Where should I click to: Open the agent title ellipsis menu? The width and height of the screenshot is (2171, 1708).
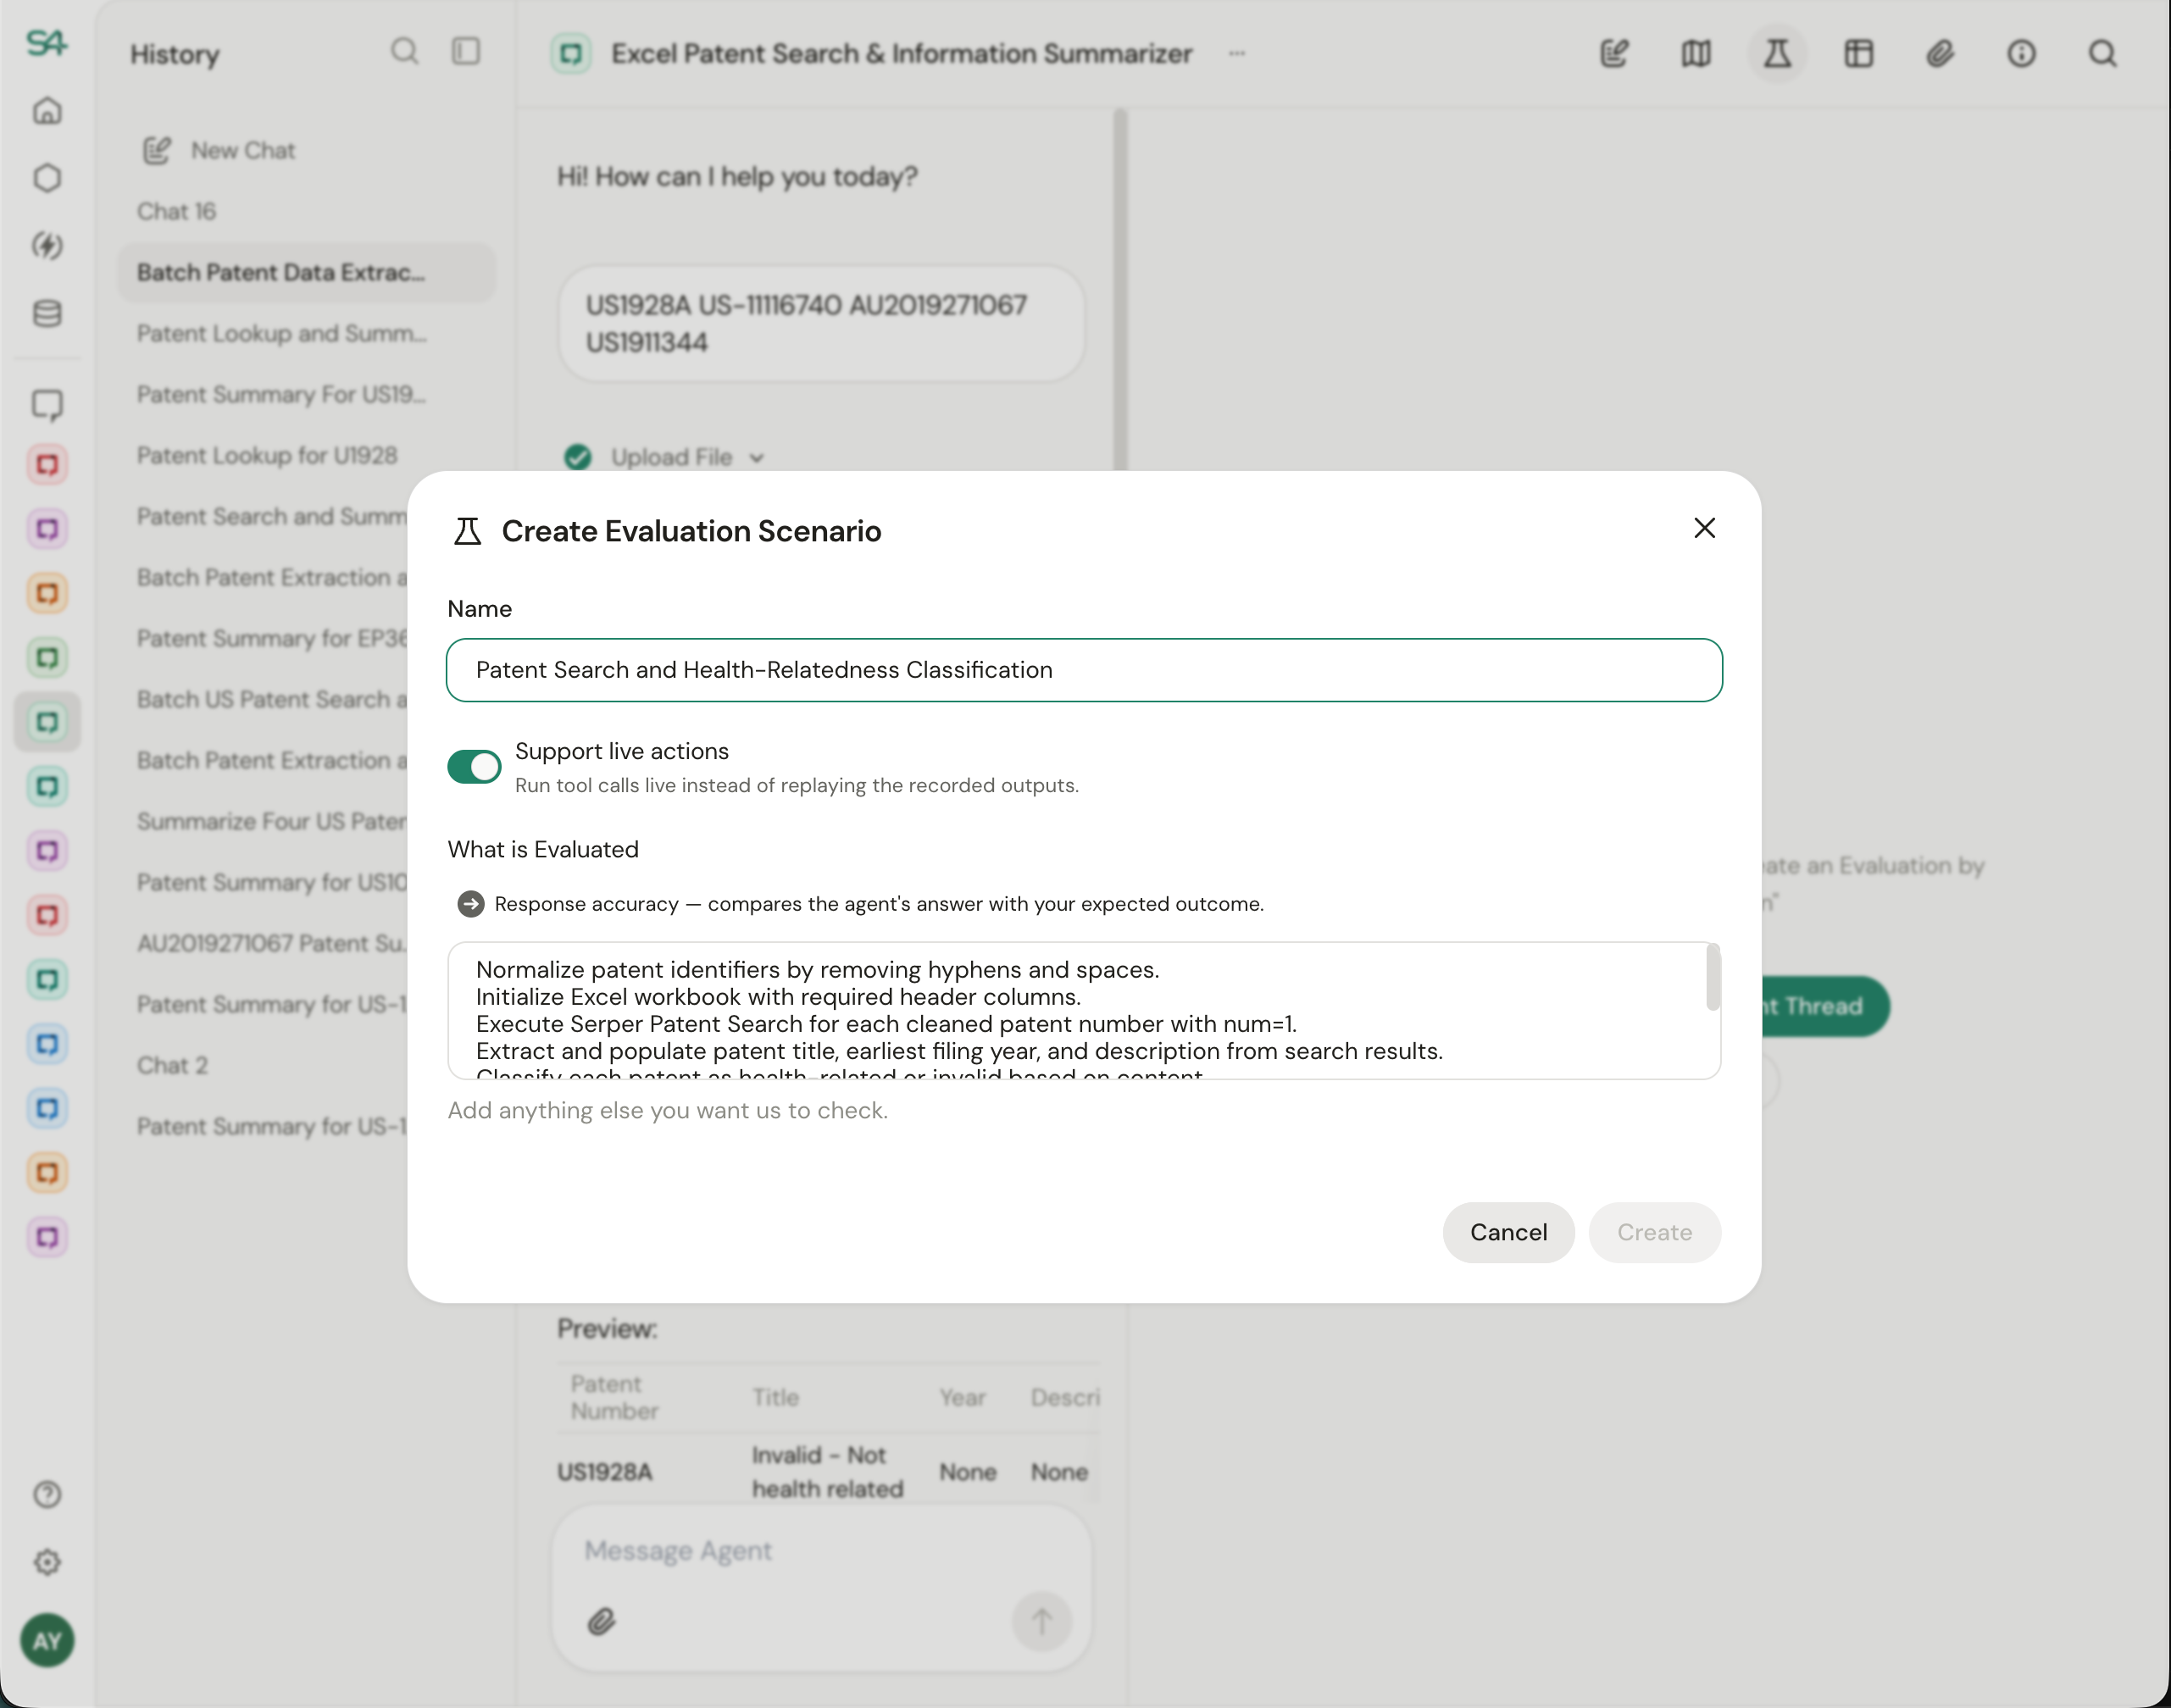[1237, 54]
